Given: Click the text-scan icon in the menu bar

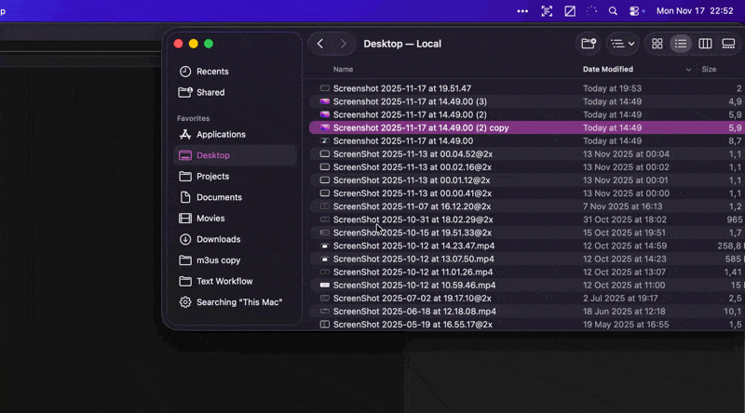Looking at the screenshot, I should click(547, 11).
